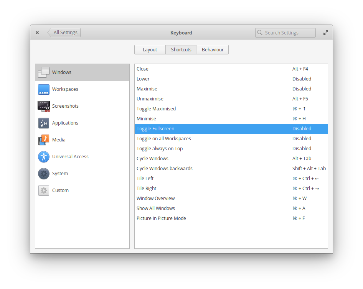
Task: Select Toggle on all Workspaces row
Action: coord(231,138)
